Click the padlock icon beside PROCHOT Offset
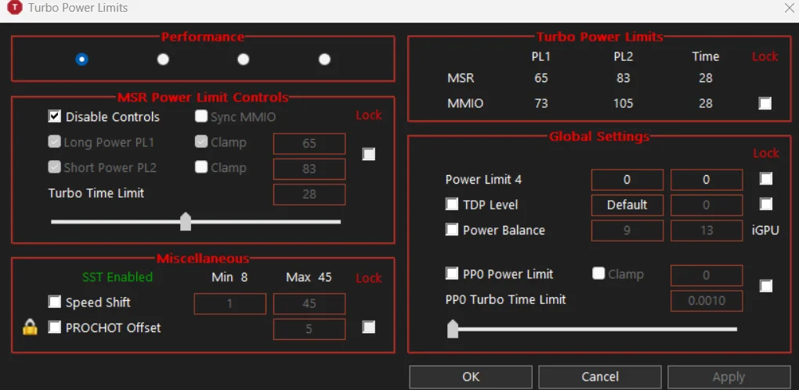The width and height of the screenshot is (799, 390). 30,328
